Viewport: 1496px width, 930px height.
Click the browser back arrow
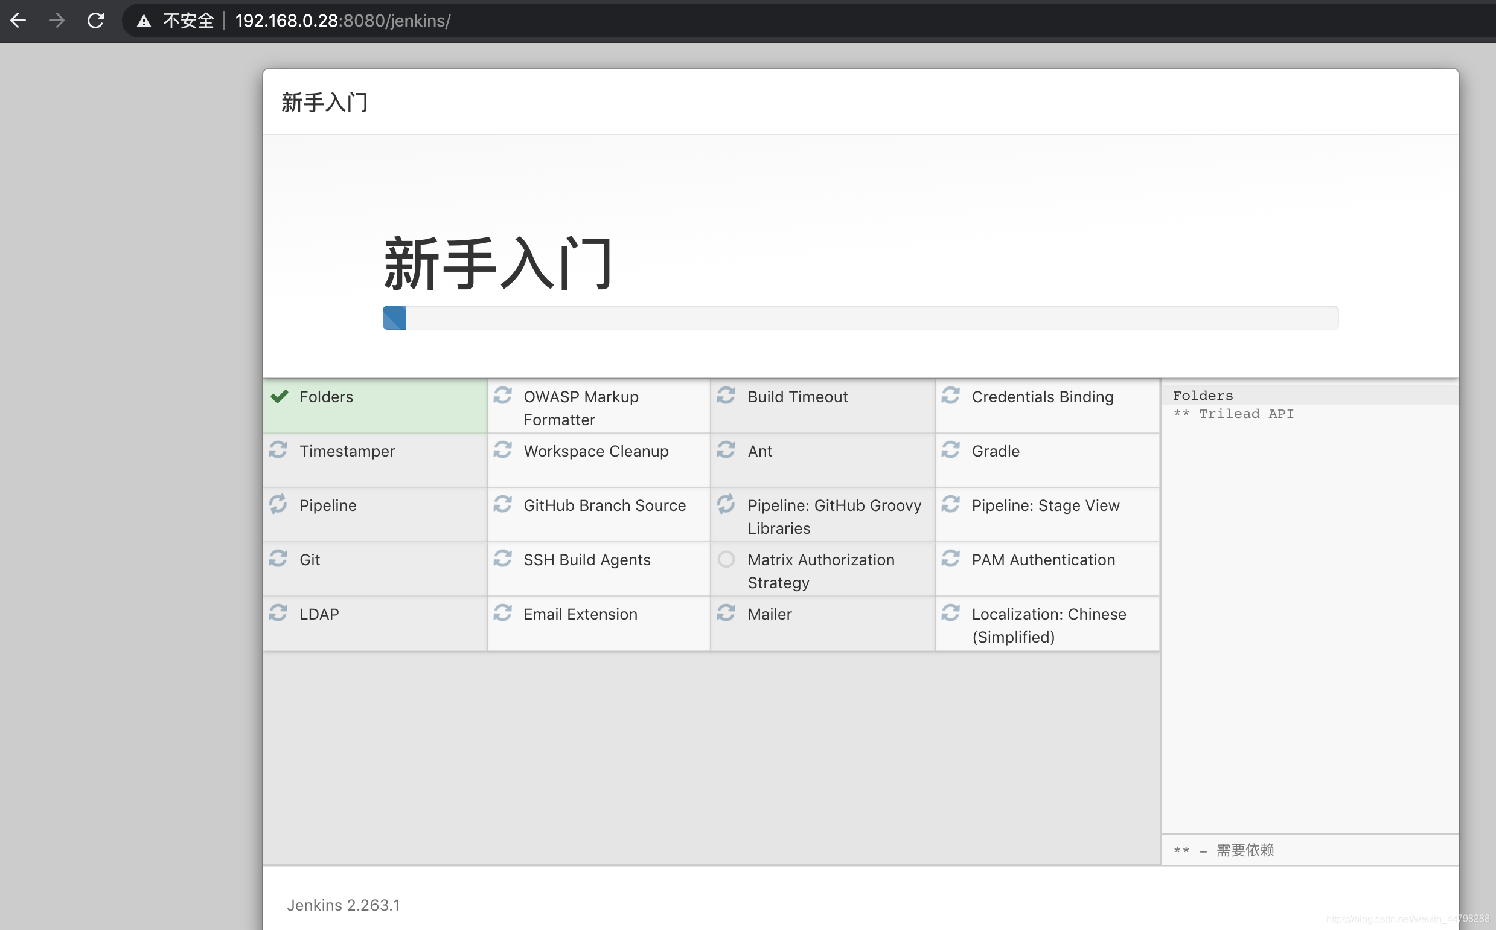click(19, 21)
